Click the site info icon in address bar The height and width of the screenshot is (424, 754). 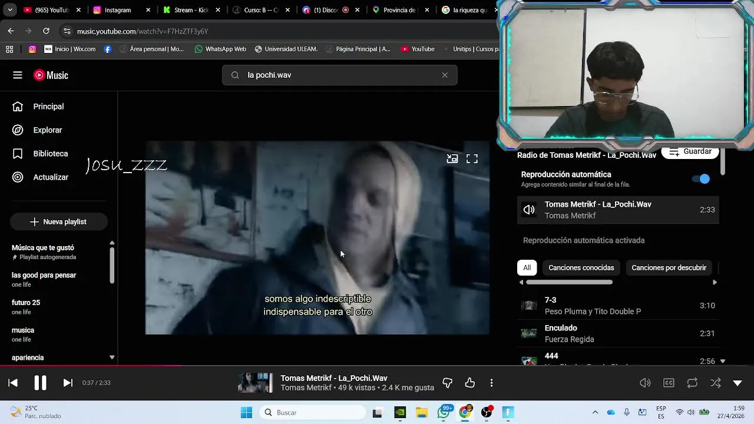[x=67, y=31]
